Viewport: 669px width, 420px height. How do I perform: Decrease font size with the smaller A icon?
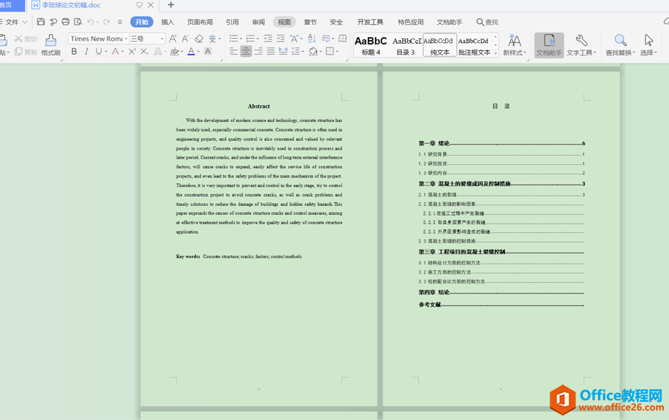pos(185,39)
